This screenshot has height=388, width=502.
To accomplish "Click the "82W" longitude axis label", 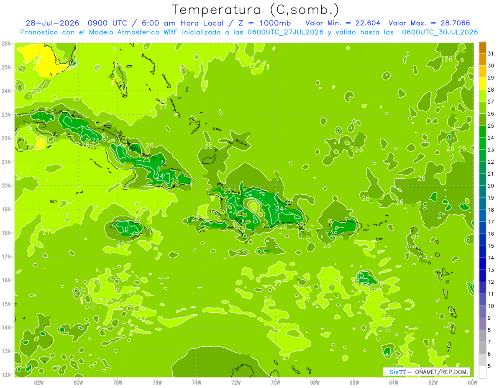I will click(39, 382).
